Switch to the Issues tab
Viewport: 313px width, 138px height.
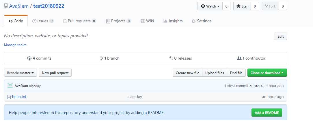click(43, 21)
